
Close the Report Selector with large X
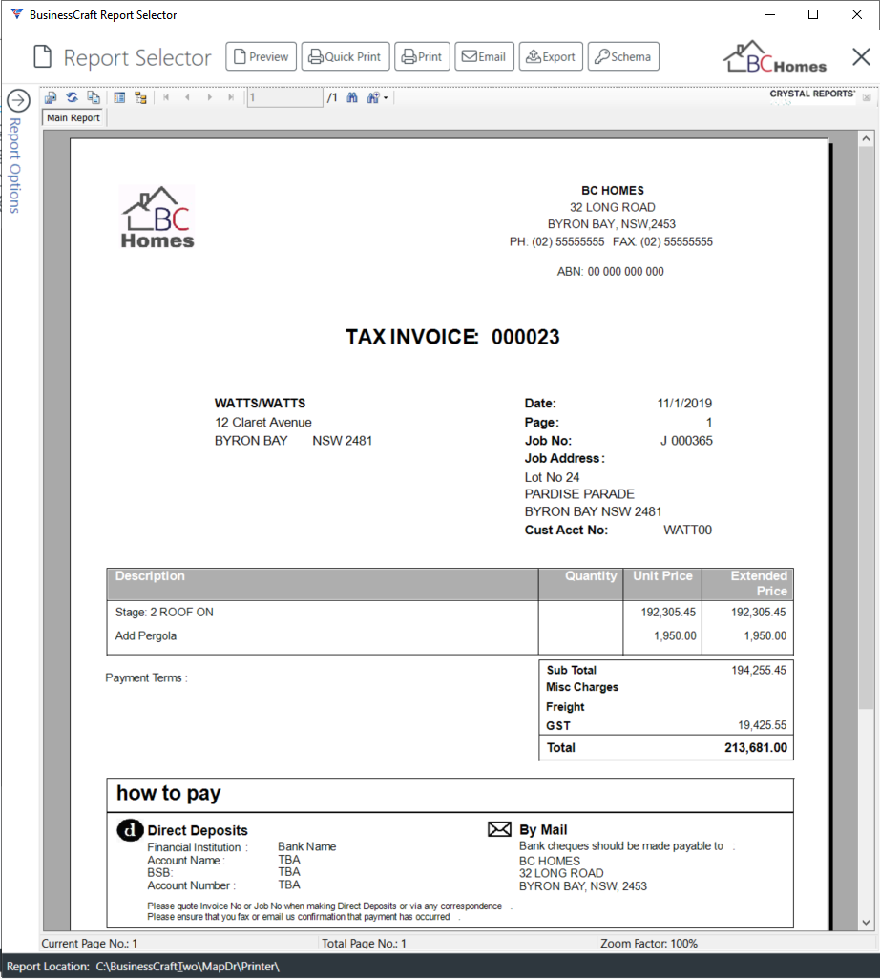coord(861,57)
